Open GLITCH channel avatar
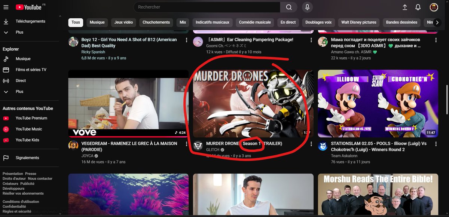 (198, 146)
